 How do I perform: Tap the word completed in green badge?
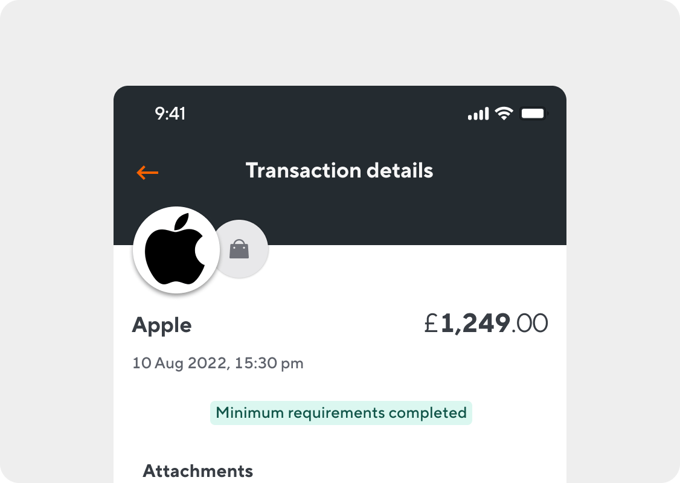pyautogui.click(x=428, y=413)
